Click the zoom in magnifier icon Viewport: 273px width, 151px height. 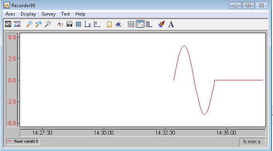tap(29, 24)
